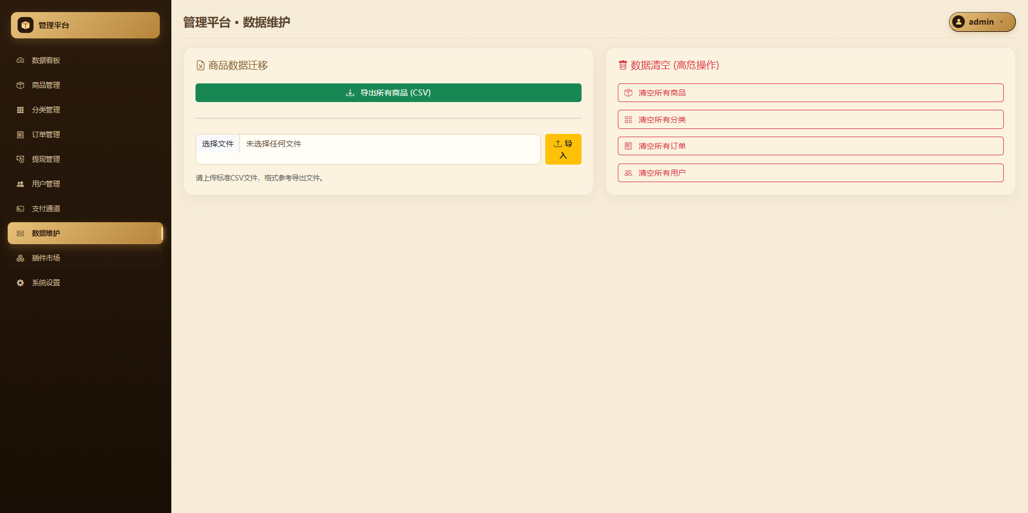Click the 商品管理 box icon
The image size is (1028, 513).
point(20,85)
